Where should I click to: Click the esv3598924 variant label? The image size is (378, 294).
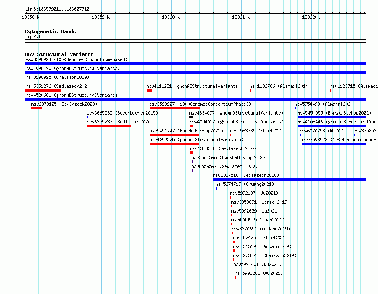pos(76,59)
